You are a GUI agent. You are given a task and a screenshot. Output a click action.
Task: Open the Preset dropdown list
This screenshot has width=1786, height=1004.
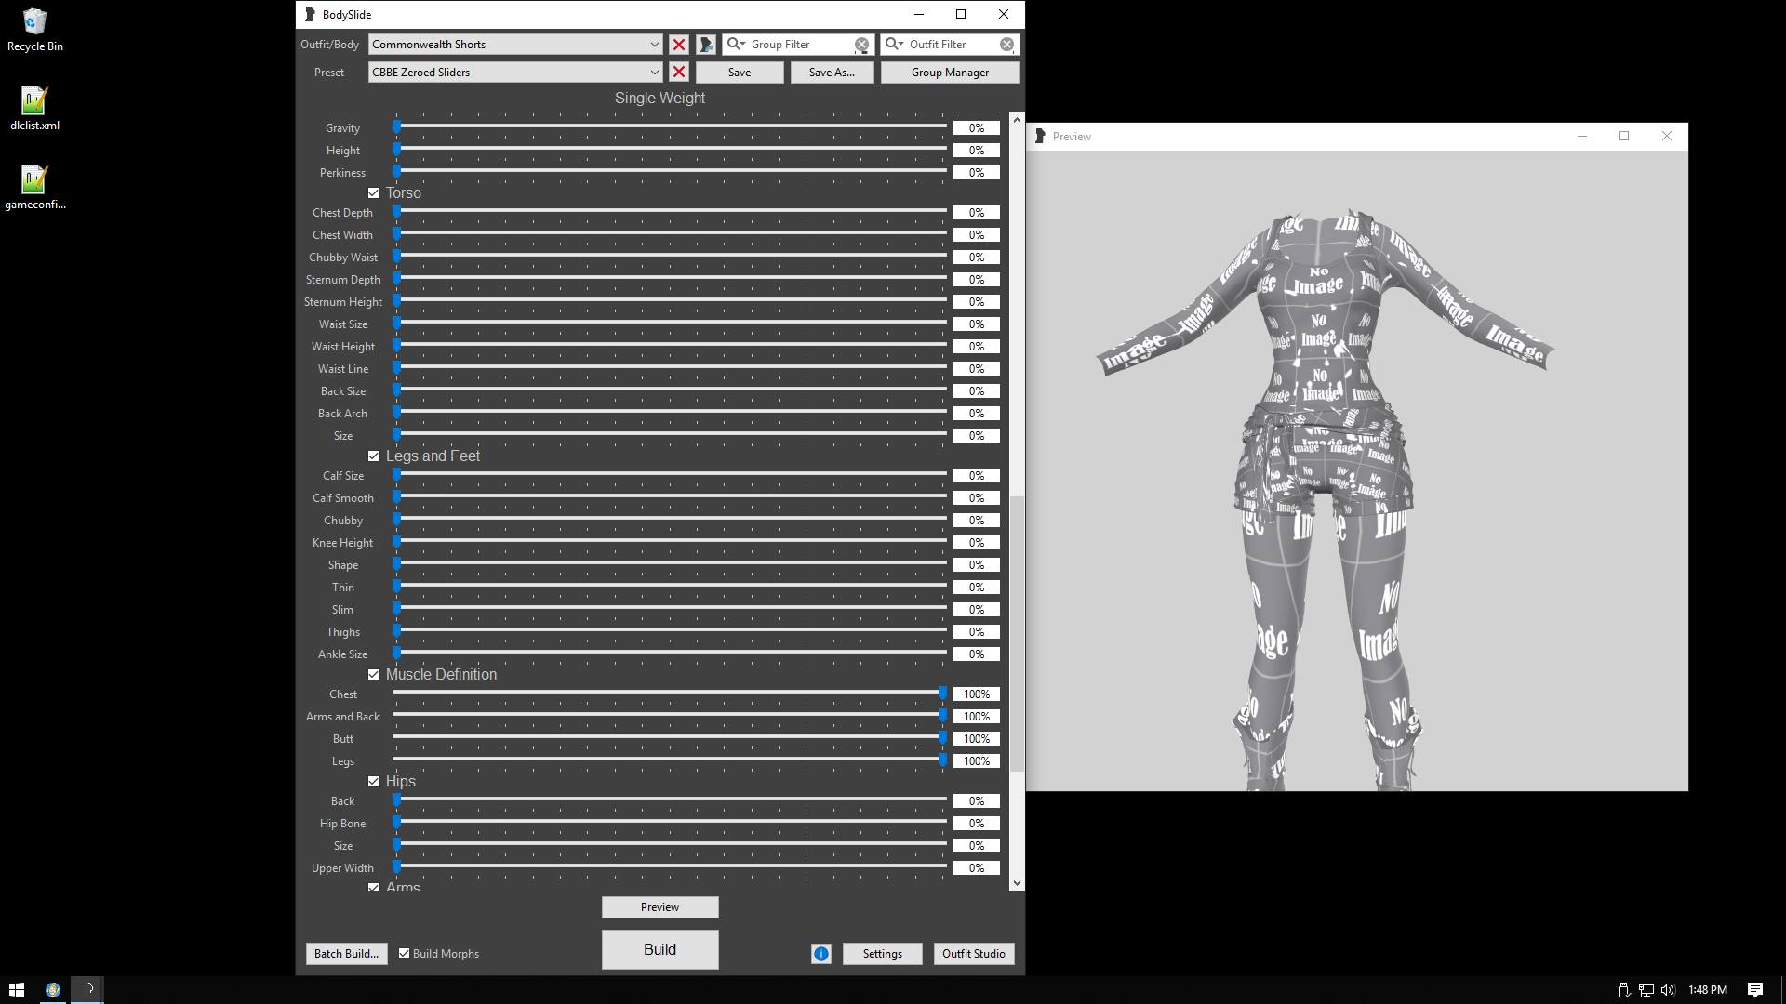[515, 73]
